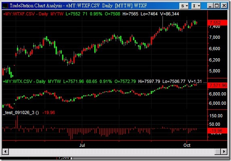Image resolution: width=231 pixels, height=161 pixels.
Task: Click the 6,200 price axis label
Action: coord(214,60)
